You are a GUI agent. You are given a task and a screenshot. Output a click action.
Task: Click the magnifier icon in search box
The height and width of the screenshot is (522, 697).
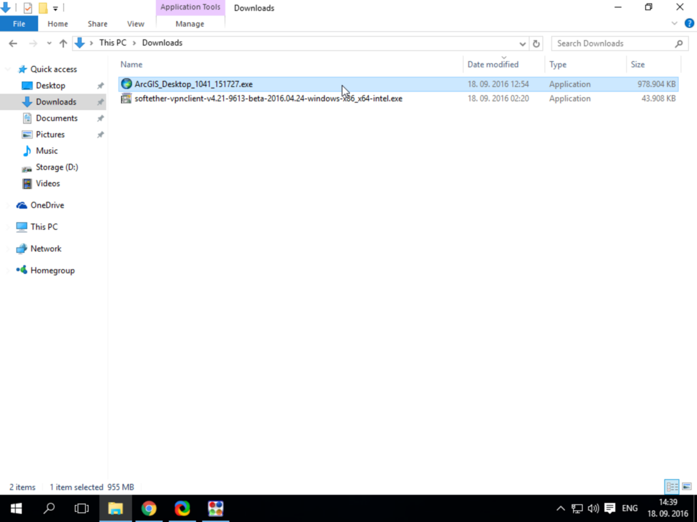[679, 43]
